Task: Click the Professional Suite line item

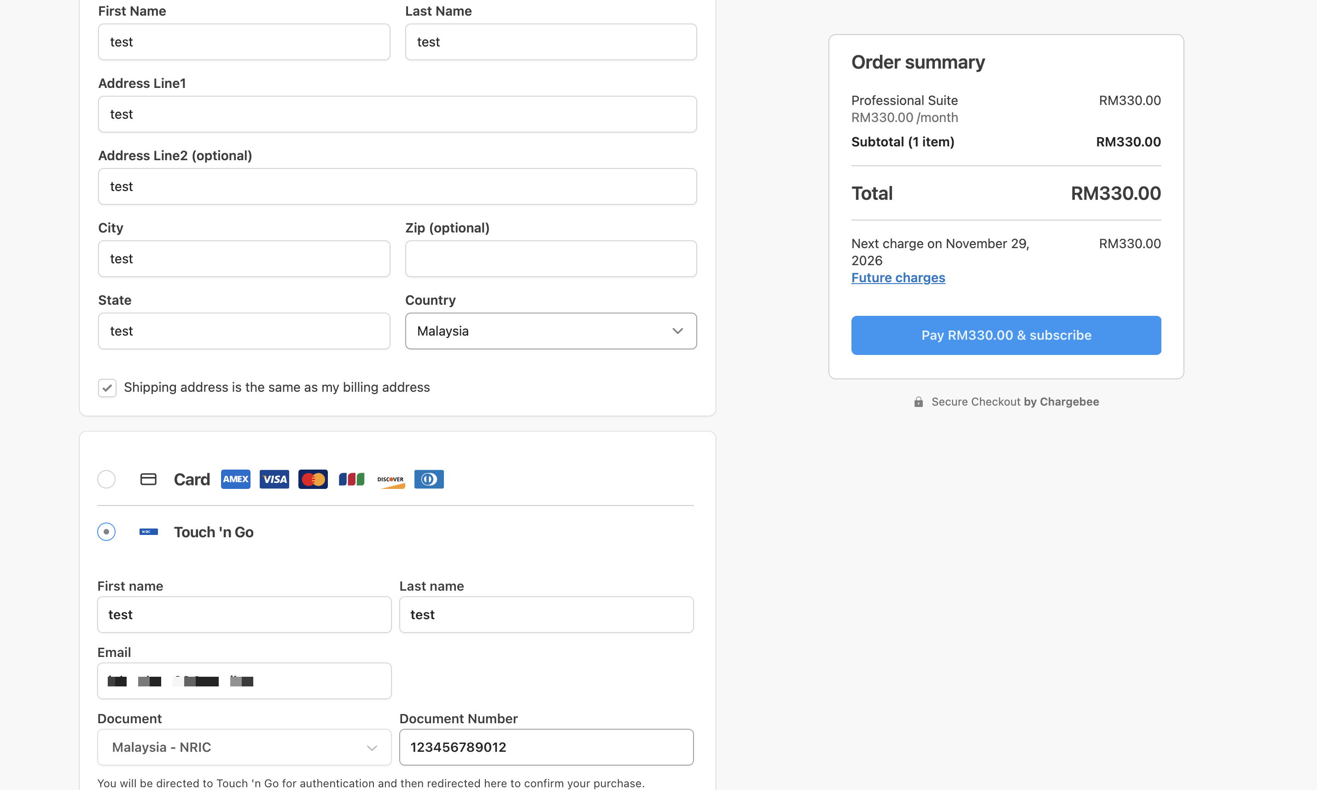Action: (904, 101)
